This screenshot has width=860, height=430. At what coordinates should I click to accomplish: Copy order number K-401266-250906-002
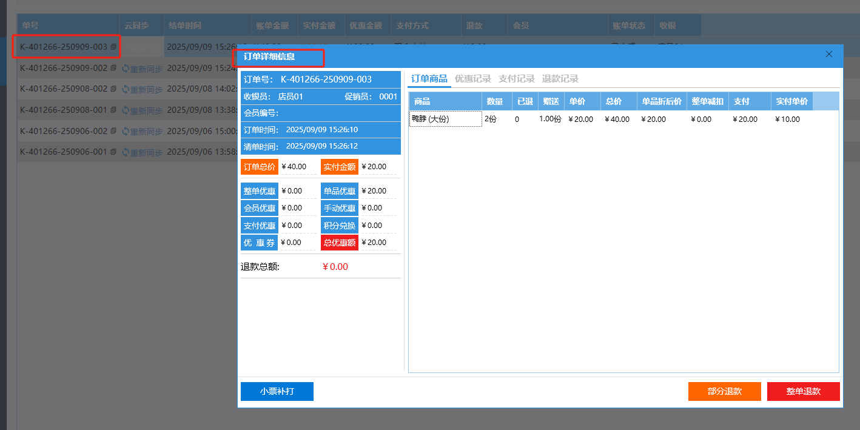point(113,132)
